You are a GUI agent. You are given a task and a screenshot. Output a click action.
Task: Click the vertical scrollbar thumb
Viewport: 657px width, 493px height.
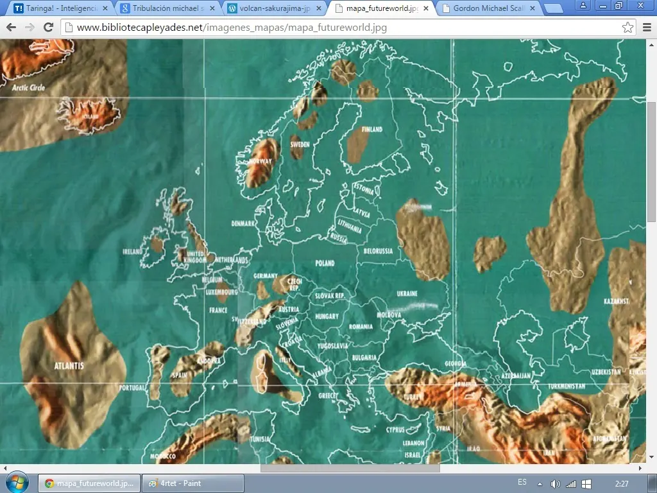(651, 162)
